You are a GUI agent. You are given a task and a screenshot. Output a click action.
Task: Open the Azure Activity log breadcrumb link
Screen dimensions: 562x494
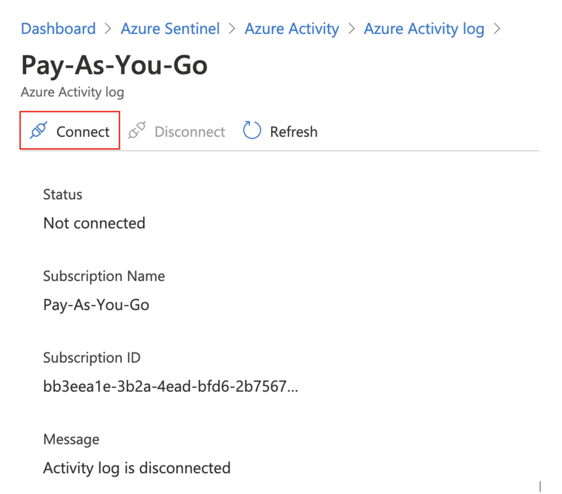pyautogui.click(x=424, y=29)
